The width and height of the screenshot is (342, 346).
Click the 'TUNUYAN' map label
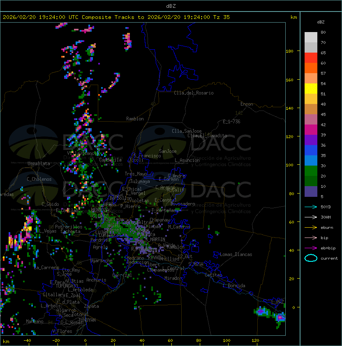[x=87, y=320]
